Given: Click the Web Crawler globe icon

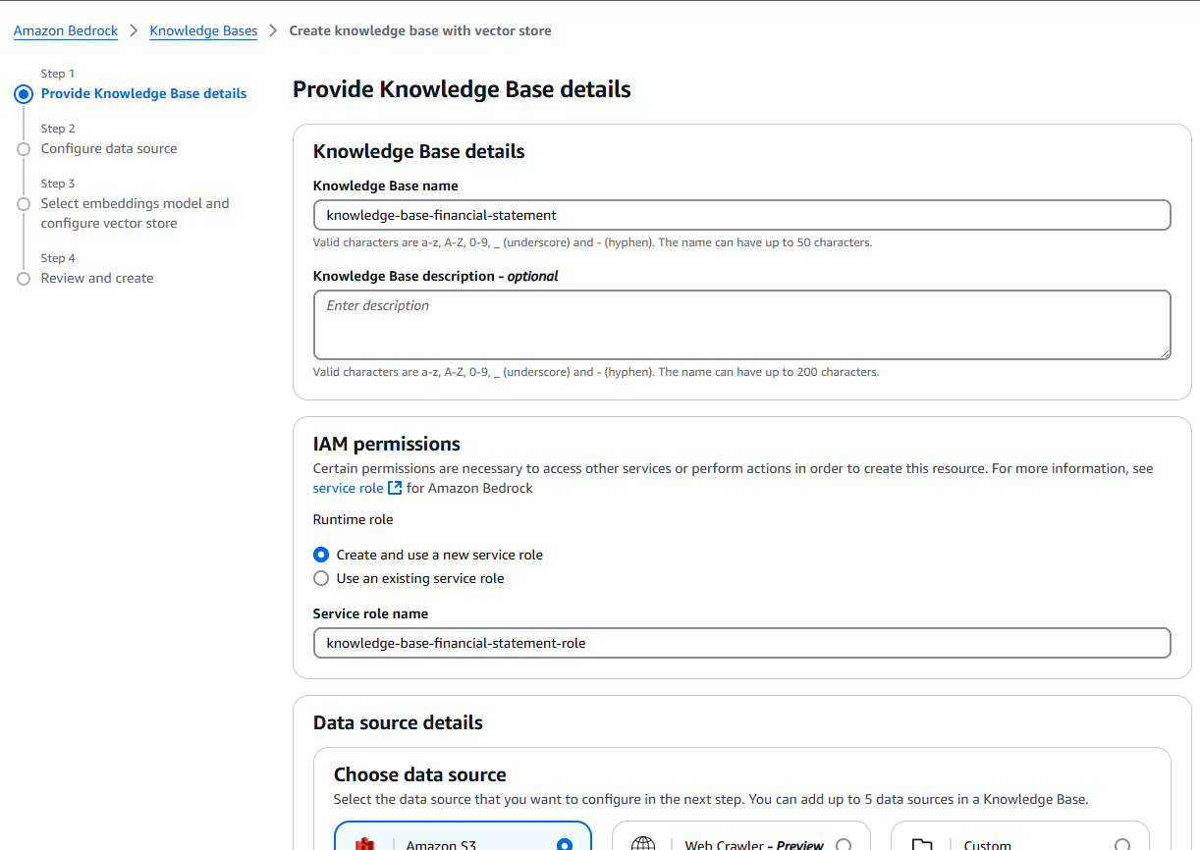Looking at the screenshot, I should tap(643, 844).
